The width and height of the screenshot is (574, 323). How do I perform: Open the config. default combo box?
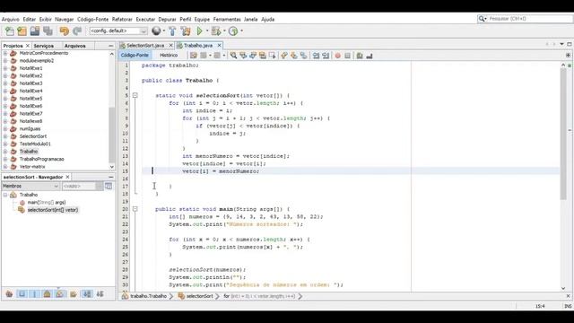pyautogui.click(x=117, y=31)
